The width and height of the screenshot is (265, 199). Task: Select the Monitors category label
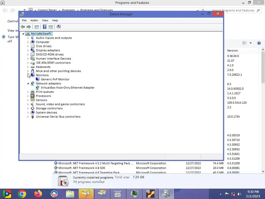pos(42,75)
